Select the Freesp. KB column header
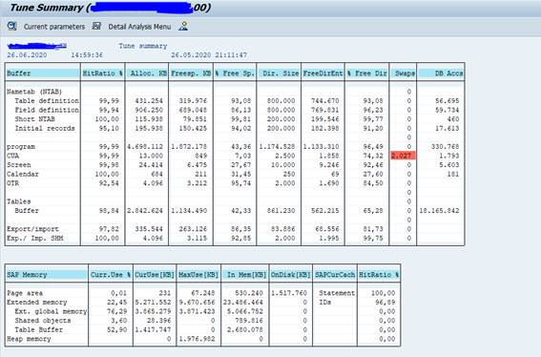Screen dimensions: 541x357 pyautogui.click(x=191, y=73)
